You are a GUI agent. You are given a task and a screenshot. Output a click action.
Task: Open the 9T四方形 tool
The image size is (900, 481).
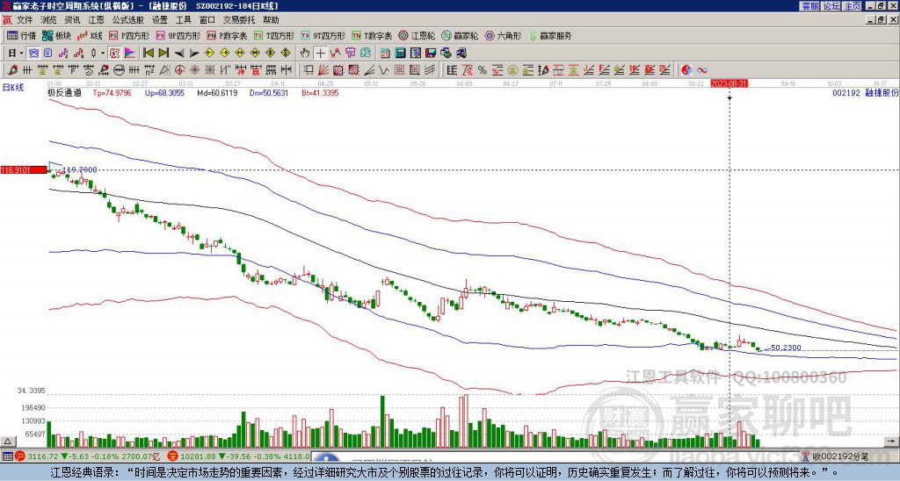coord(323,35)
